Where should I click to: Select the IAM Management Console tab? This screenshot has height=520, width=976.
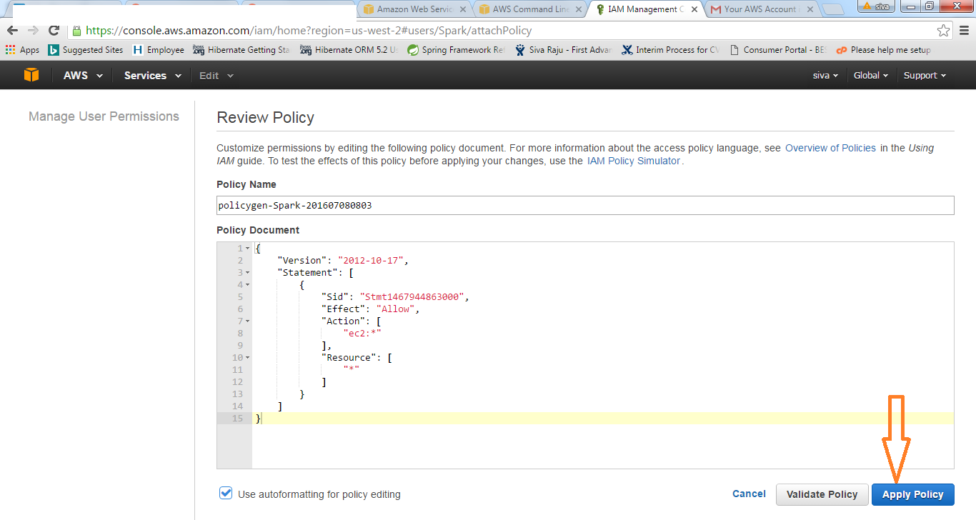click(x=646, y=9)
